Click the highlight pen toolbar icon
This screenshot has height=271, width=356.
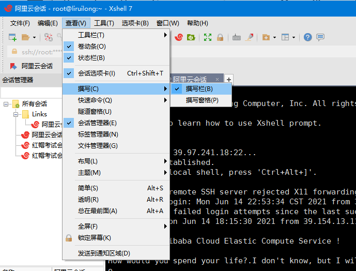click(249, 37)
